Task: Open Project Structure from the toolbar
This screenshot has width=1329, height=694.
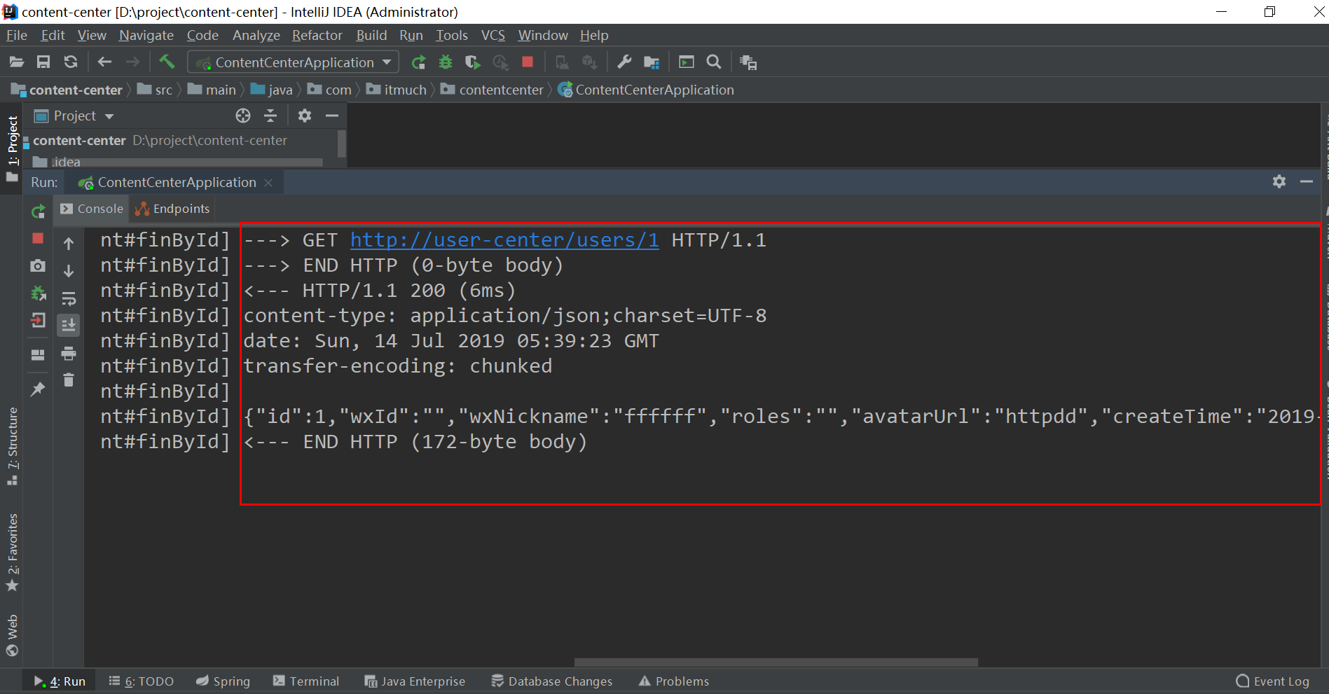Action: coord(652,62)
